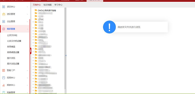
Task: Open 网络硬盘 submenu link
Action: click(x=11, y=47)
